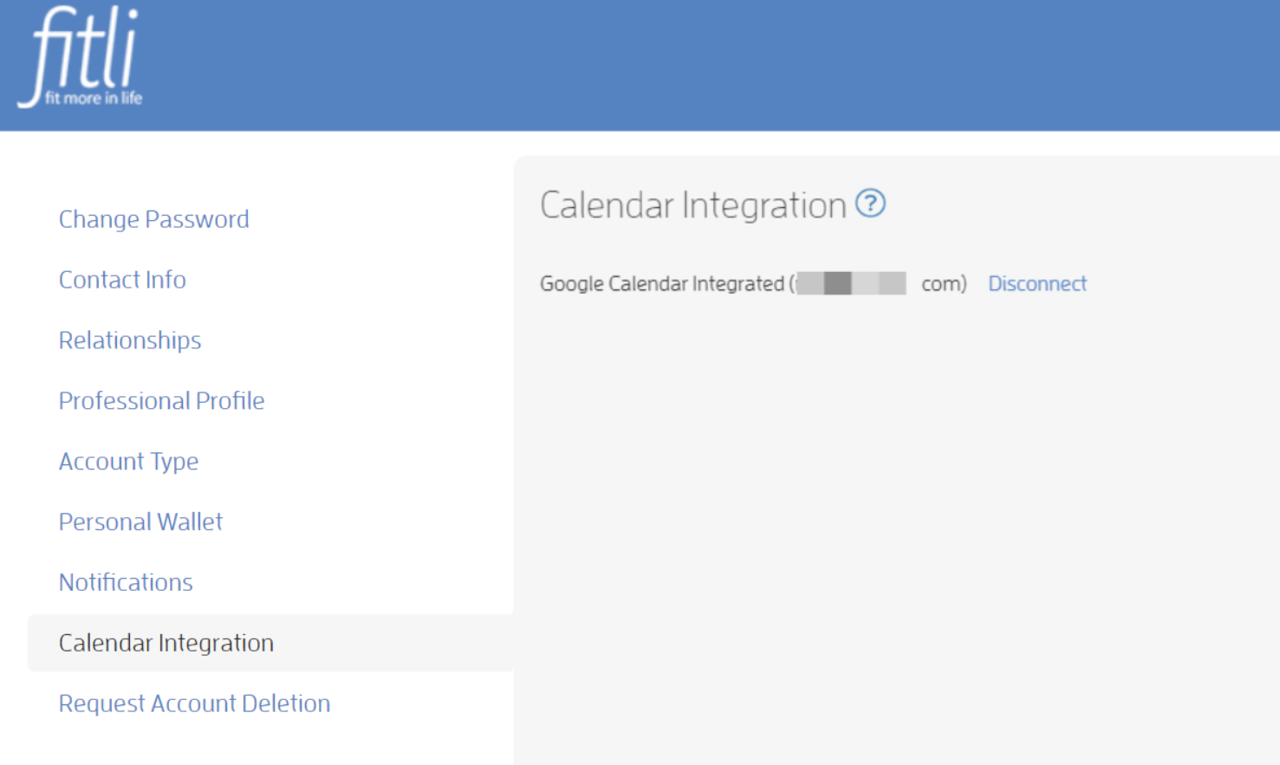Navigate to Account Type settings

[x=128, y=462]
